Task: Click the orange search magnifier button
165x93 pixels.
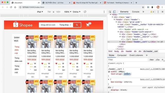Action: pyautogui.click(x=77, y=25)
